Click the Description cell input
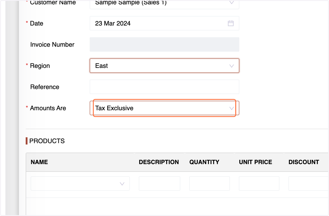The image size is (329, 216). click(x=159, y=184)
